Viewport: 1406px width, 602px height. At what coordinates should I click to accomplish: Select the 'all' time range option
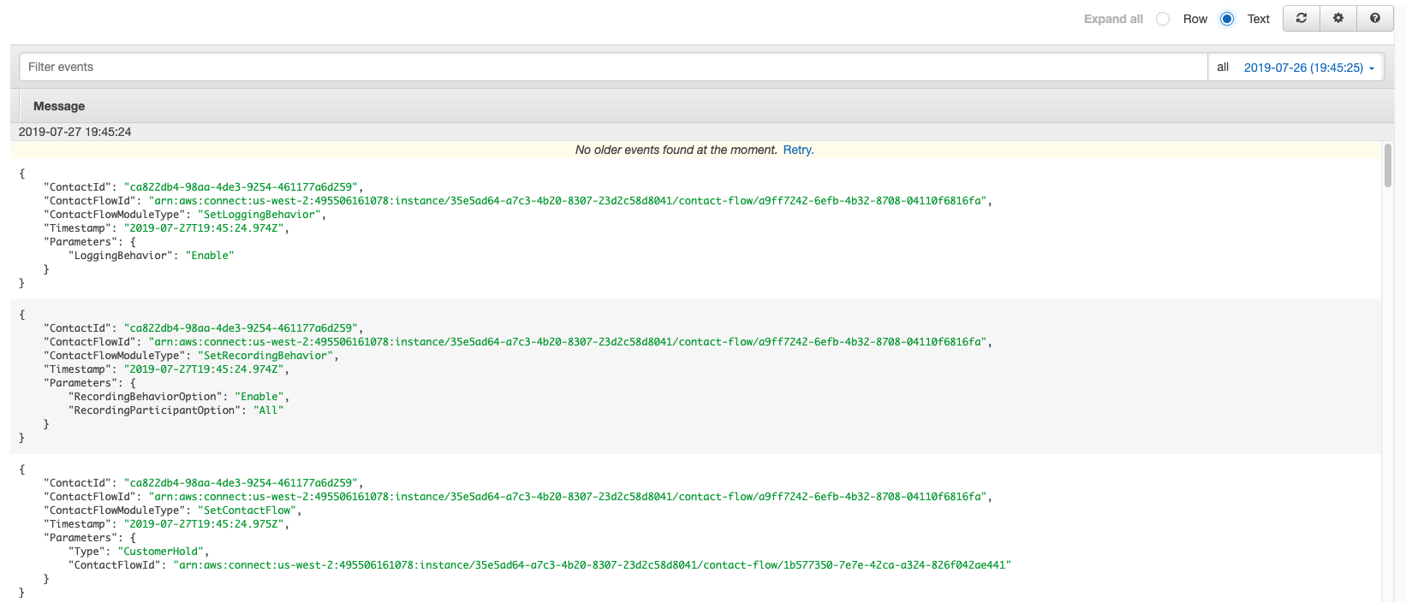pos(1223,67)
